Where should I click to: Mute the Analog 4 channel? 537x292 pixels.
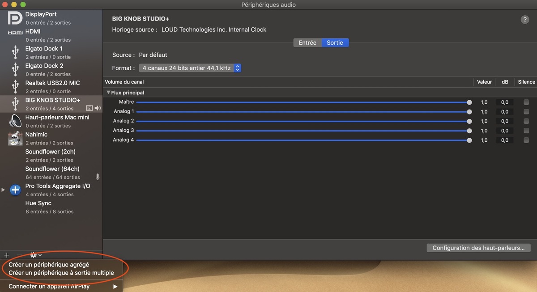tap(526, 140)
